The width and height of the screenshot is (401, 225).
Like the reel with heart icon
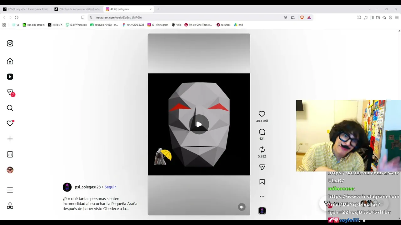tap(262, 114)
